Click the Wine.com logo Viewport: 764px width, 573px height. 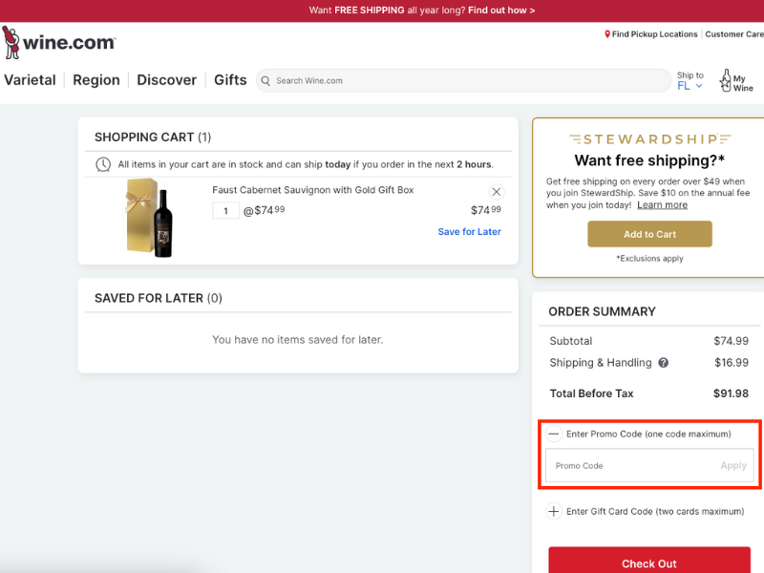click(59, 41)
